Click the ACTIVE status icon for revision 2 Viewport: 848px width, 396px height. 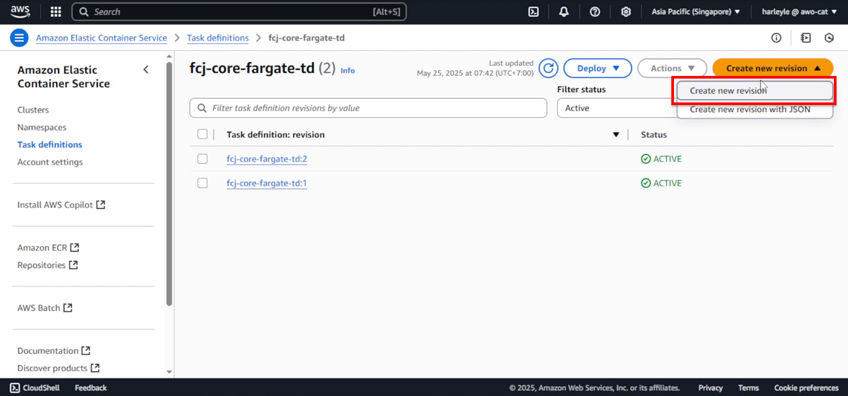click(x=646, y=159)
